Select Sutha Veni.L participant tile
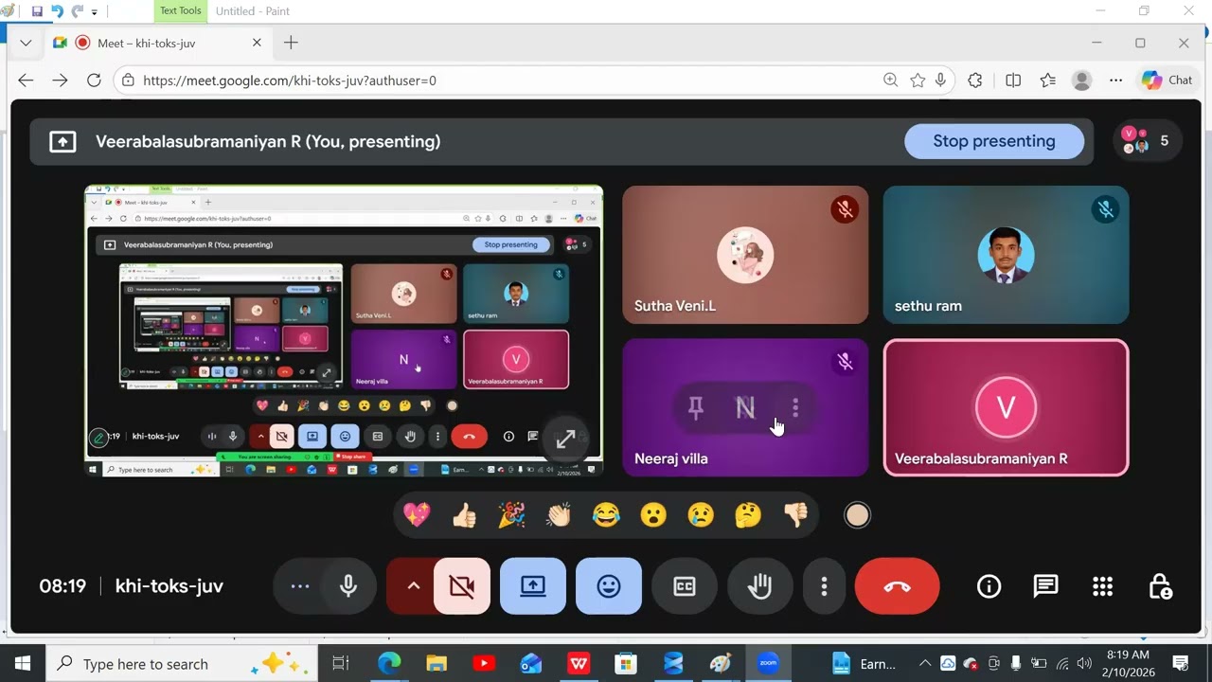 coord(745,255)
